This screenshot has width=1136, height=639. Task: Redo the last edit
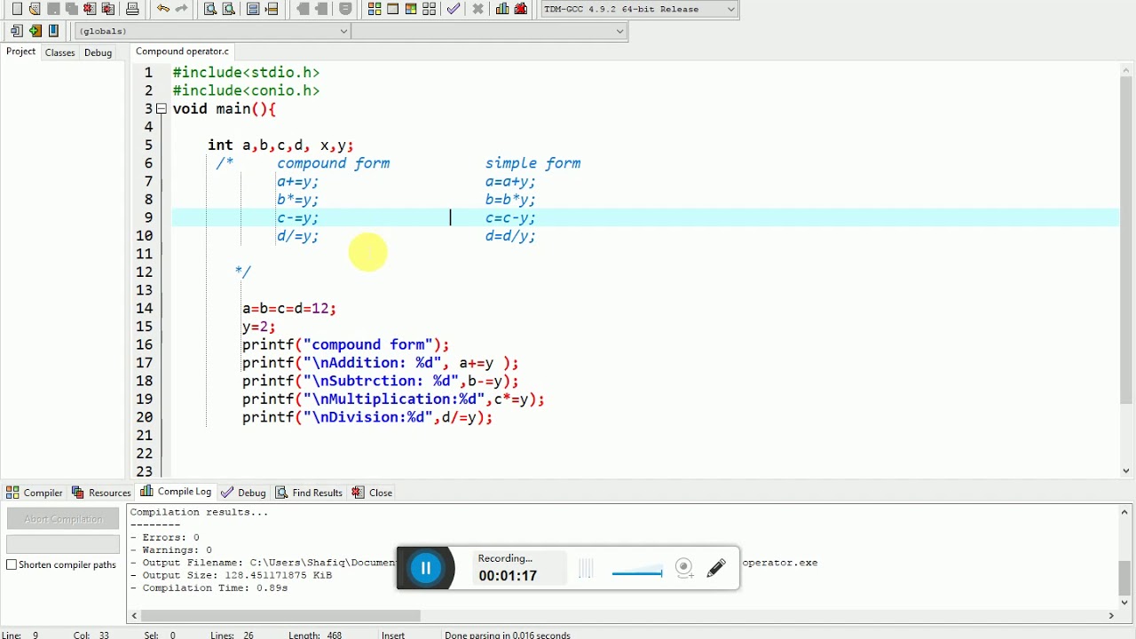[x=182, y=9]
